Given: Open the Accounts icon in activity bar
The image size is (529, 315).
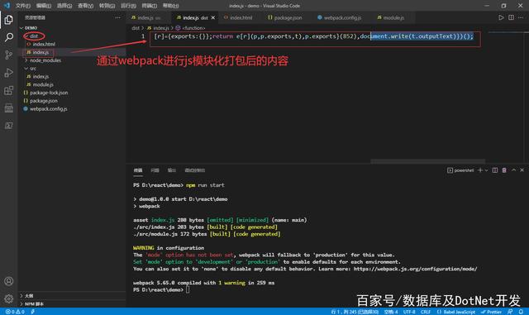Looking at the screenshot, I should tap(9, 281).
